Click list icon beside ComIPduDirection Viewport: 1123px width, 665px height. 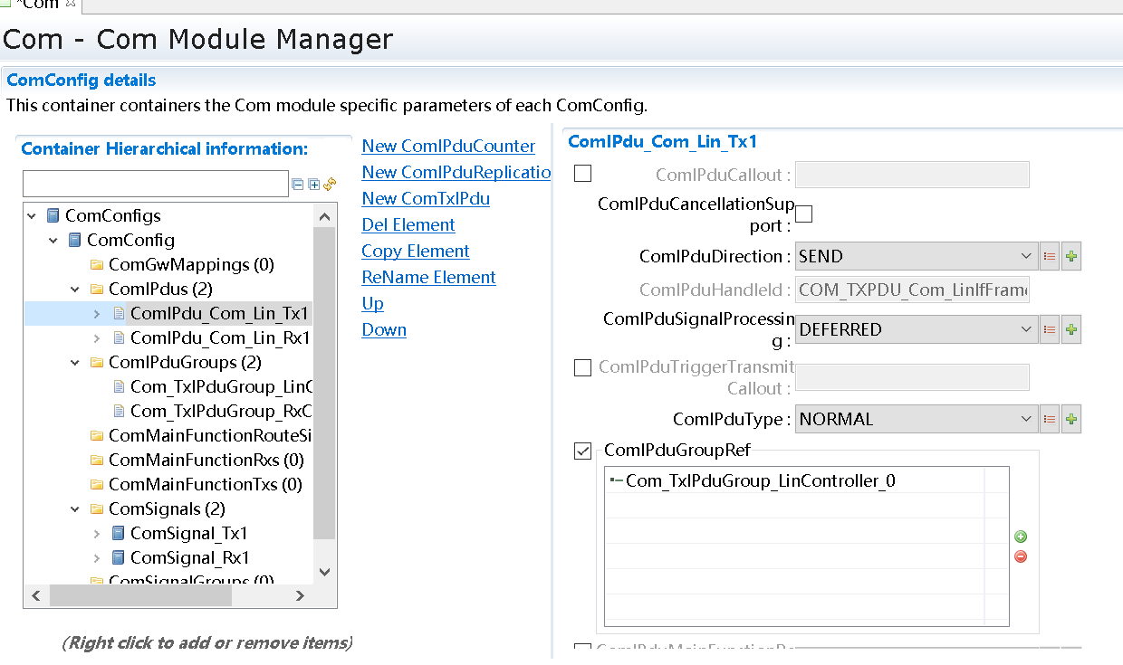[x=1050, y=256]
